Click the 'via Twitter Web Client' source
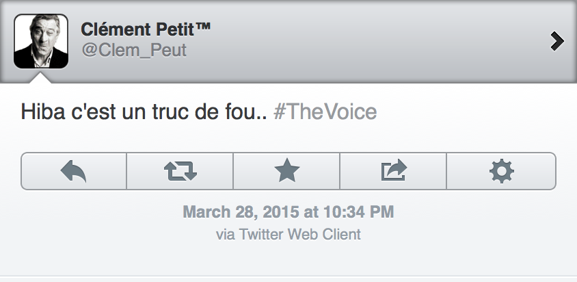Screen dimensions: 577x282 [x=288, y=234]
